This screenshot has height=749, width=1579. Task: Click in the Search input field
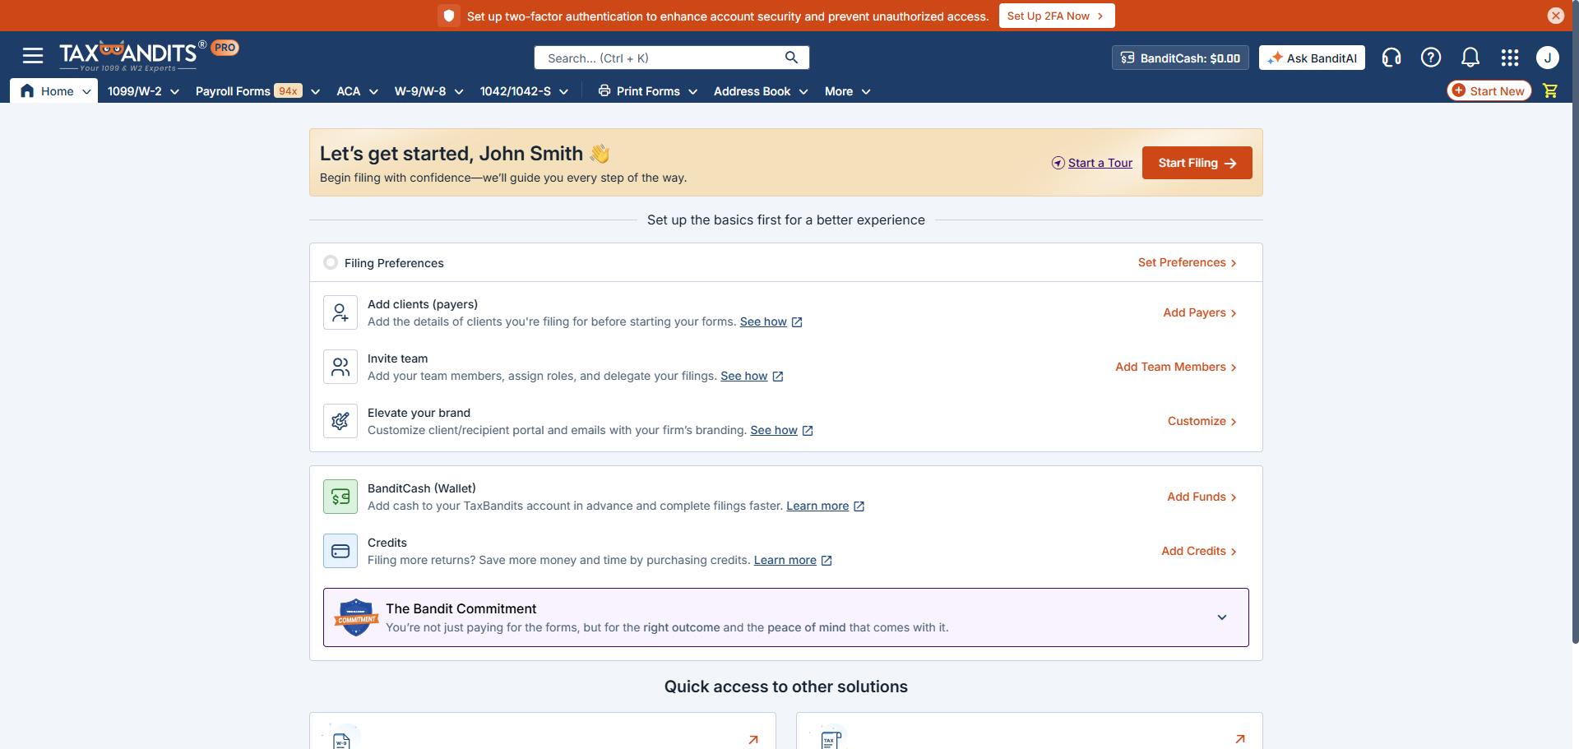coord(658,58)
